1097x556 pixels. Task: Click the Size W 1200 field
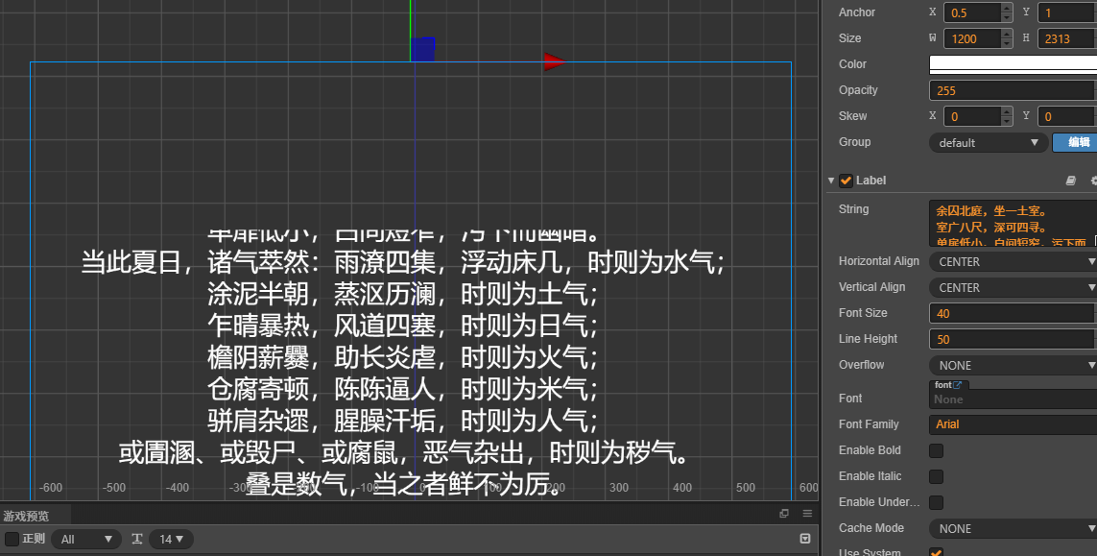tap(972, 38)
